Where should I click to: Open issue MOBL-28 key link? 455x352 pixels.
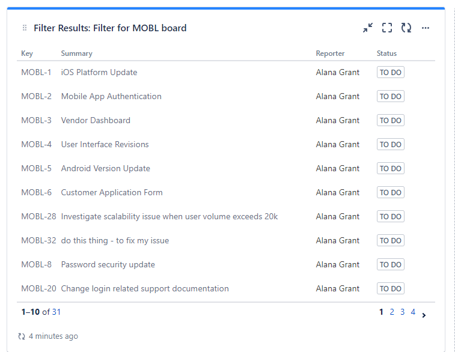[38, 217]
